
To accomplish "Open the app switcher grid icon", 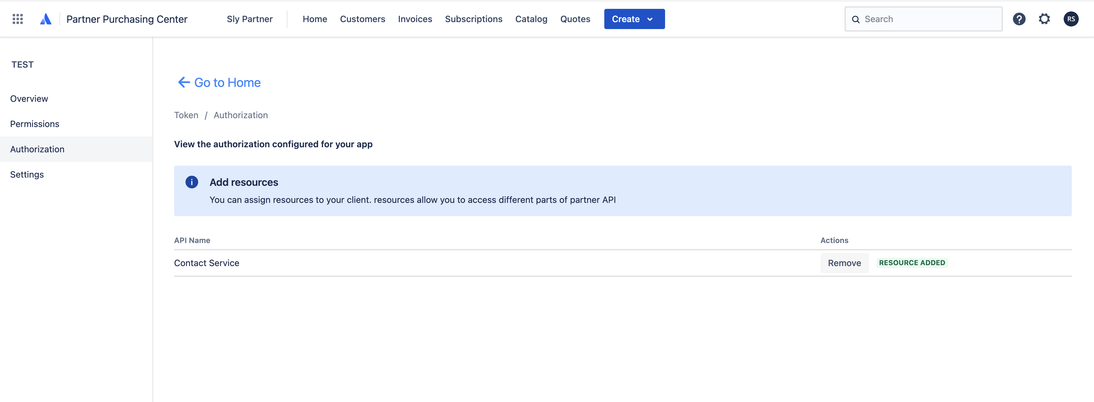I will [17, 19].
